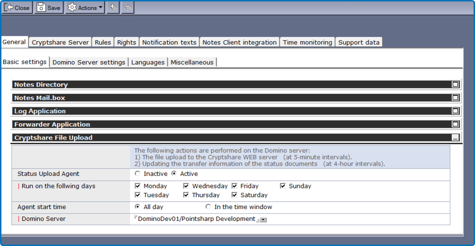The width and height of the screenshot is (475, 246).
Task: Expand the Forwarder Application section icon
Action: [x=455, y=124]
